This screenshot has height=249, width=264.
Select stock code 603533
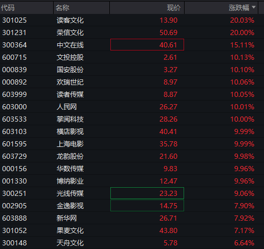(x=14, y=119)
